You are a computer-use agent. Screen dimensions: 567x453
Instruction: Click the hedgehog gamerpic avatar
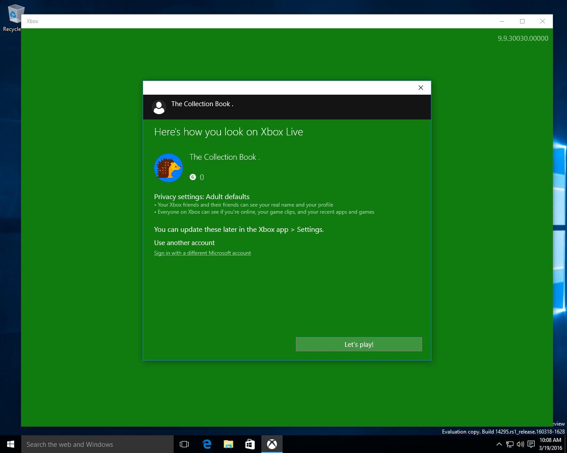168,168
